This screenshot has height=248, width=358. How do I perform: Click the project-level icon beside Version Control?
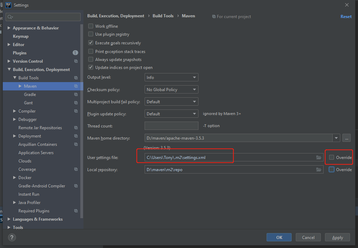pos(76,61)
